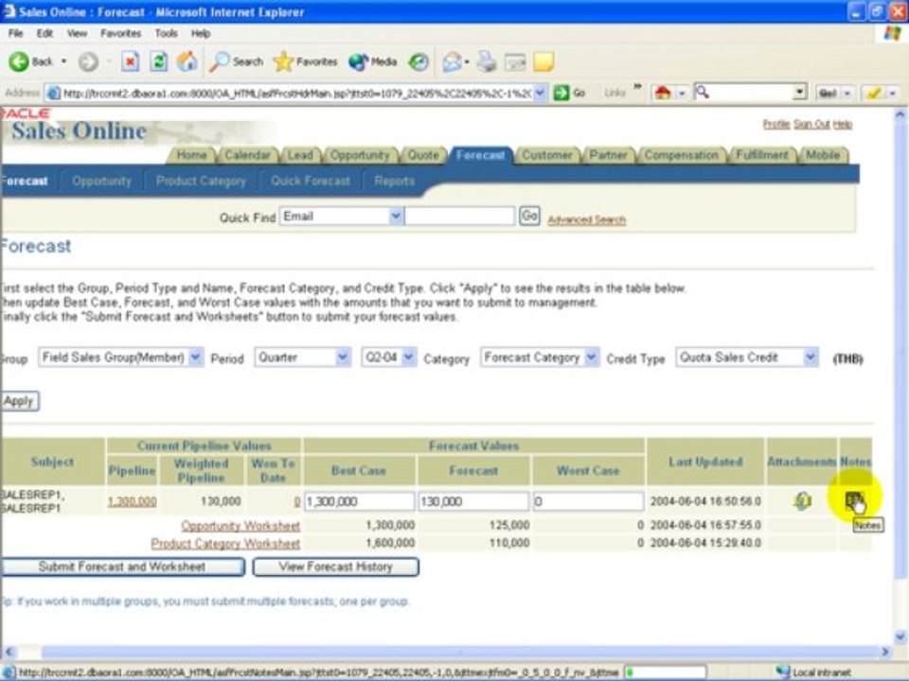Open the Mail envelope toolbar icon

pyautogui.click(x=452, y=61)
